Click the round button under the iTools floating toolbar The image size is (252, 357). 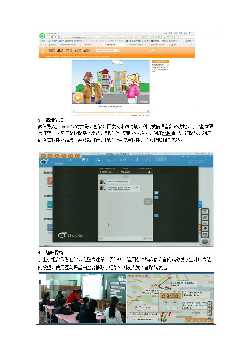(x=204, y=241)
